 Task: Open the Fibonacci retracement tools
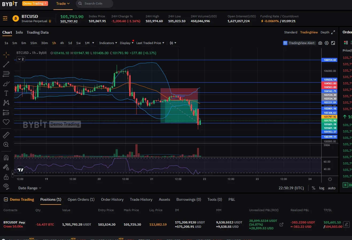tap(6, 74)
